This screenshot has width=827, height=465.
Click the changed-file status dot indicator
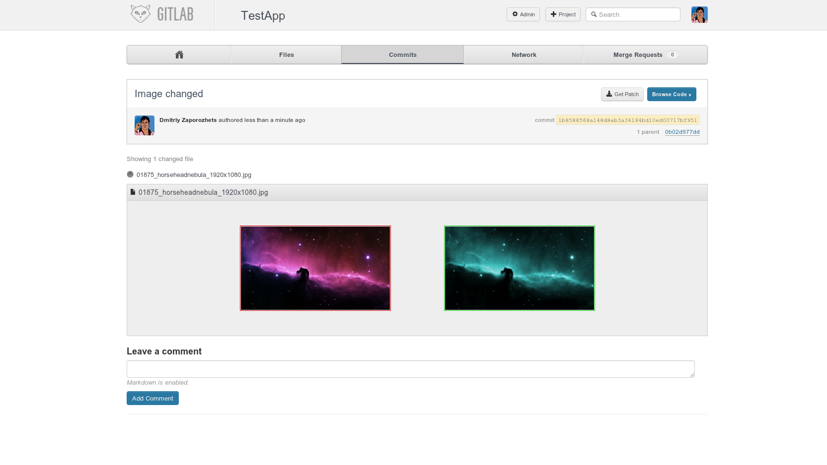click(x=130, y=174)
